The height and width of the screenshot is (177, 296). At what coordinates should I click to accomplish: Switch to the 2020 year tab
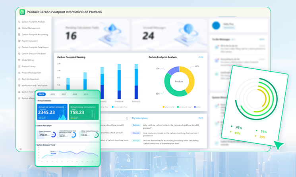[x=75, y=94]
